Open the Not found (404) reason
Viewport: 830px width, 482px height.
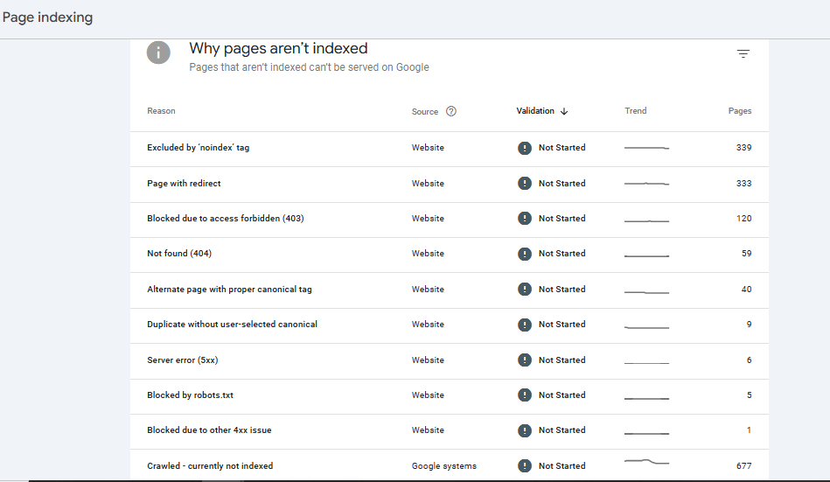179,254
